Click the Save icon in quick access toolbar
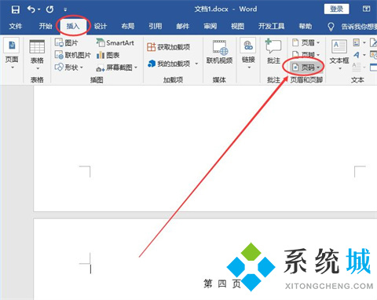This screenshot has height=300, width=377. point(16,9)
